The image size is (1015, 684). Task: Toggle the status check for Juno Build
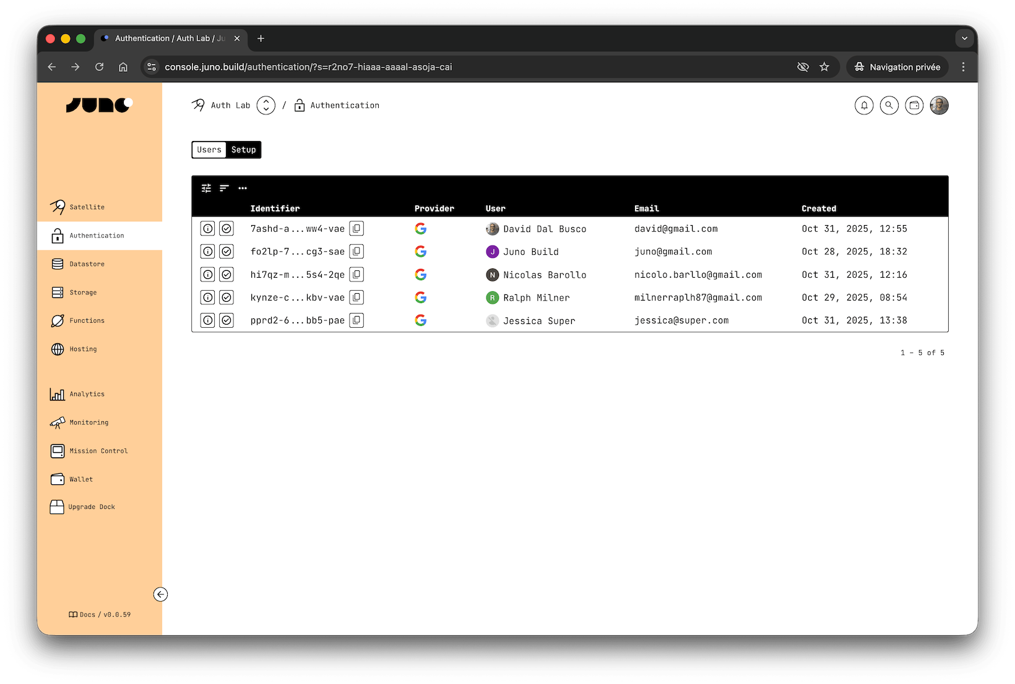[227, 252]
